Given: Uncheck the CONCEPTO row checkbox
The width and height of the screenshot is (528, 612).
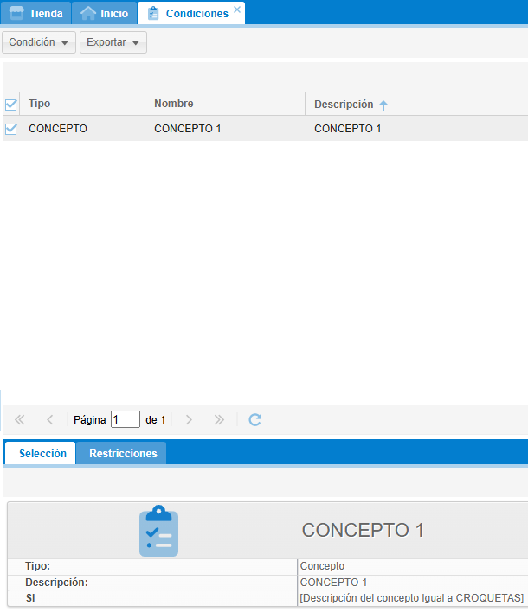Looking at the screenshot, I should click(11, 129).
